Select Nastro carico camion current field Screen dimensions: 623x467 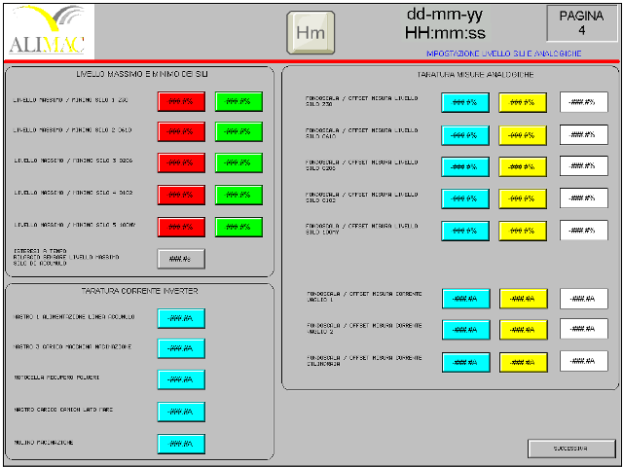[181, 412]
